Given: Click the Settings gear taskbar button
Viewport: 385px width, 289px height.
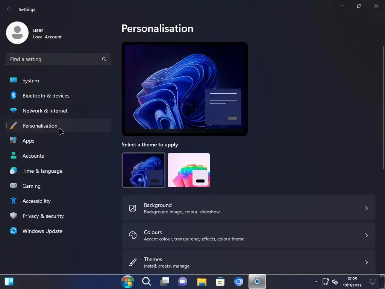Looking at the screenshot, I should click(257, 281).
